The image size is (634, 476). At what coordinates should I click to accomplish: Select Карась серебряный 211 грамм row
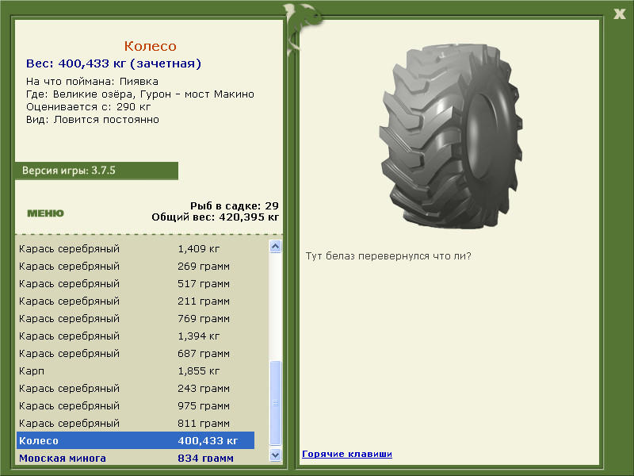tap(136, 301)
